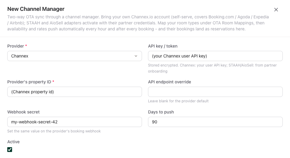Click the 'API endpoint override' label
The image size is (290, 158).
[169, 82]
